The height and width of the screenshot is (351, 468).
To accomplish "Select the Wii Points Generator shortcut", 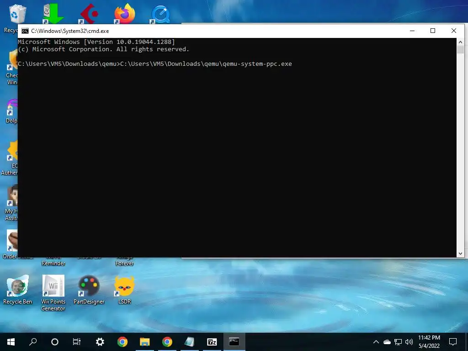I will (x=53, y=293).
